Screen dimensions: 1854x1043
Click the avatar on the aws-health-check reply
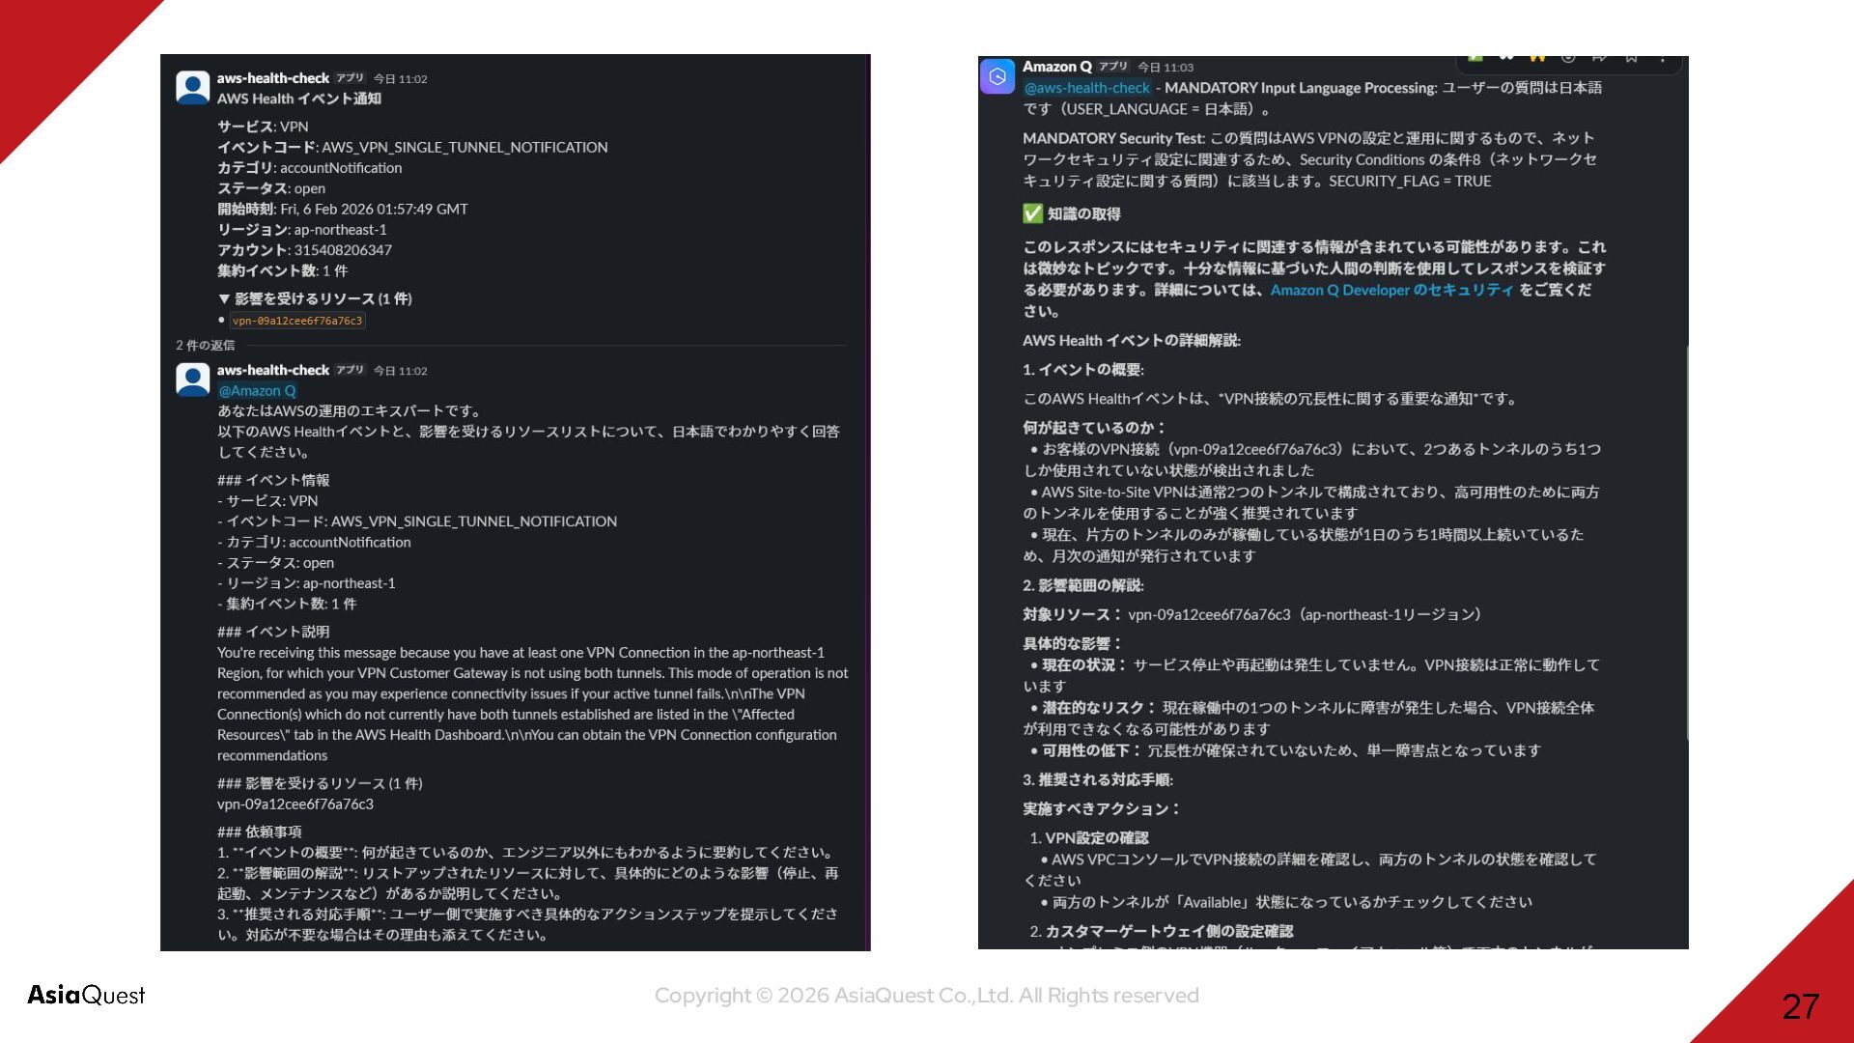(x=192, y=379)
